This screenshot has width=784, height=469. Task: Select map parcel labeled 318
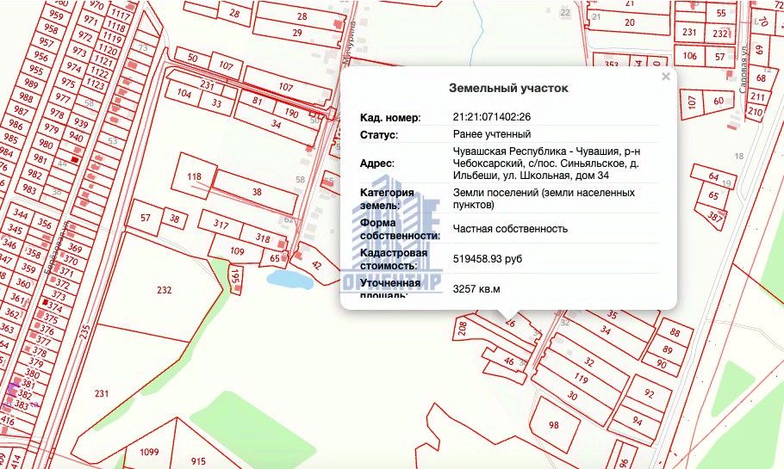[263, 238]
